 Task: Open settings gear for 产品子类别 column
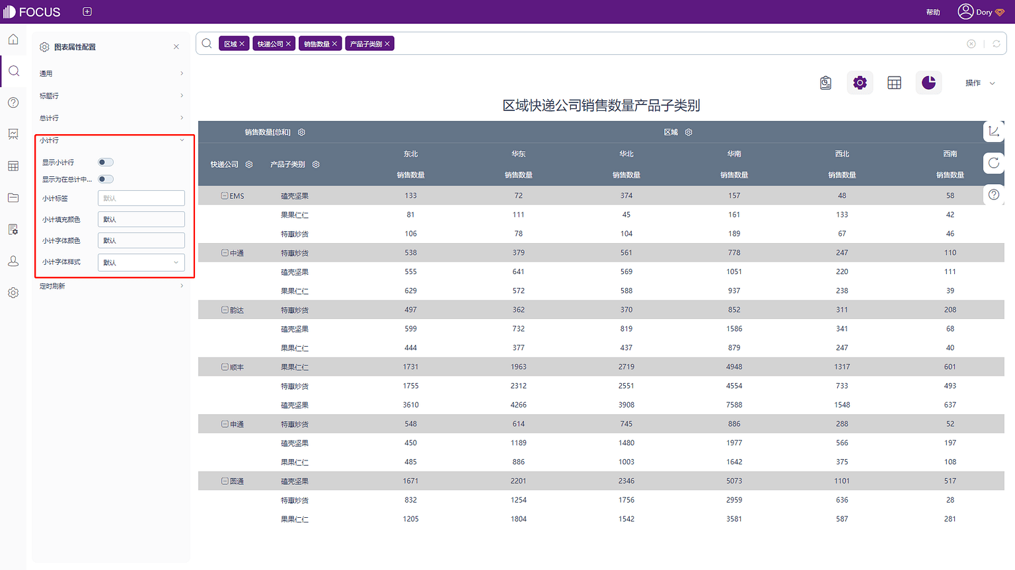tap(316, 164)
